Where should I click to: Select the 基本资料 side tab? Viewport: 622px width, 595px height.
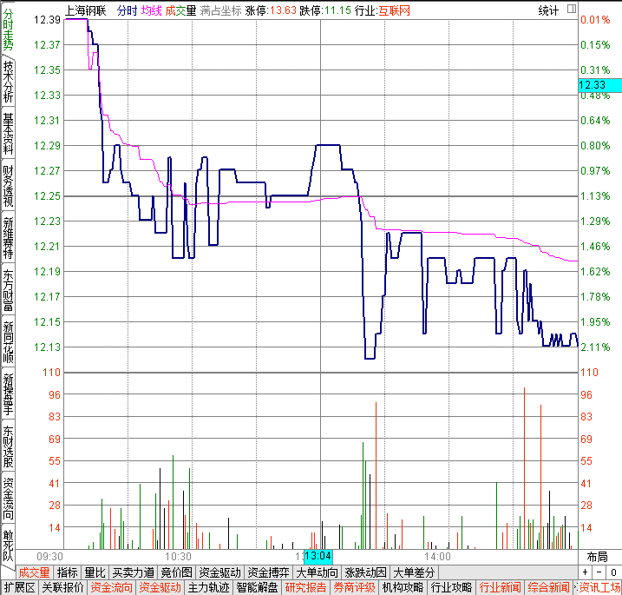tap(8, 133)
